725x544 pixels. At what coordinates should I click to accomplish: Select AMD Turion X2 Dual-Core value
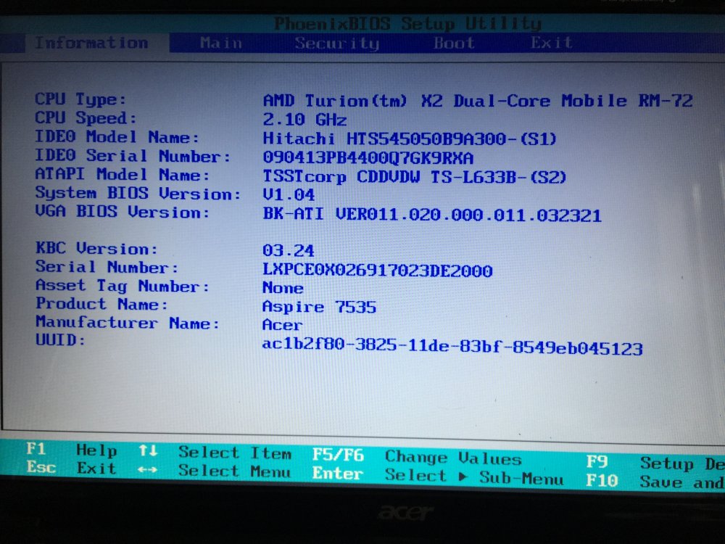pyautogui.click(x=478, y=101)
